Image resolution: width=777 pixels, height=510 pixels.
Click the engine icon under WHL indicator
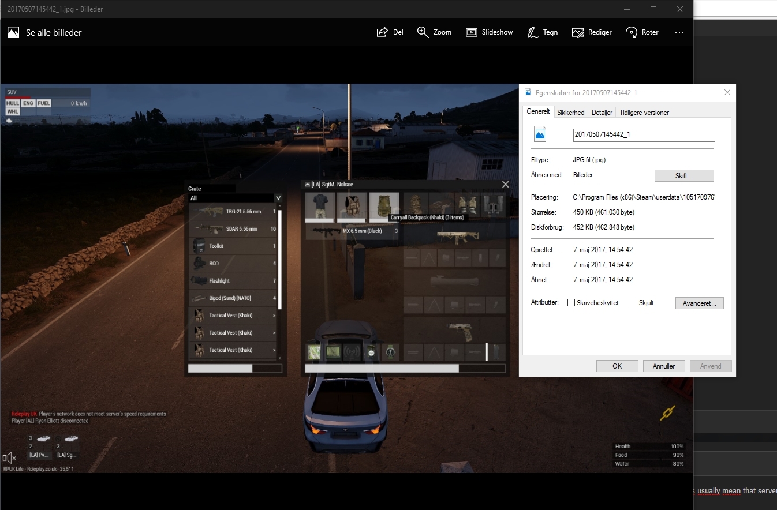[9, 121]
